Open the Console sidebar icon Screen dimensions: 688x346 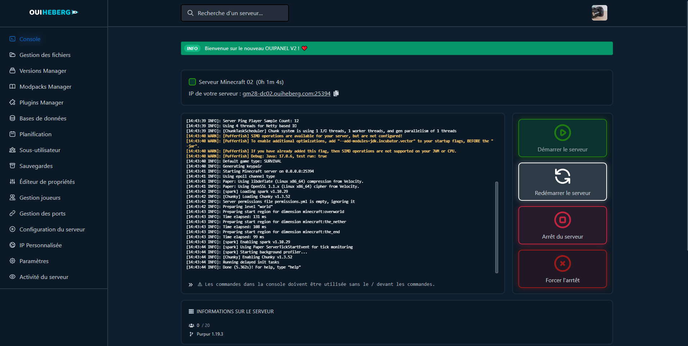click(12, 39)
